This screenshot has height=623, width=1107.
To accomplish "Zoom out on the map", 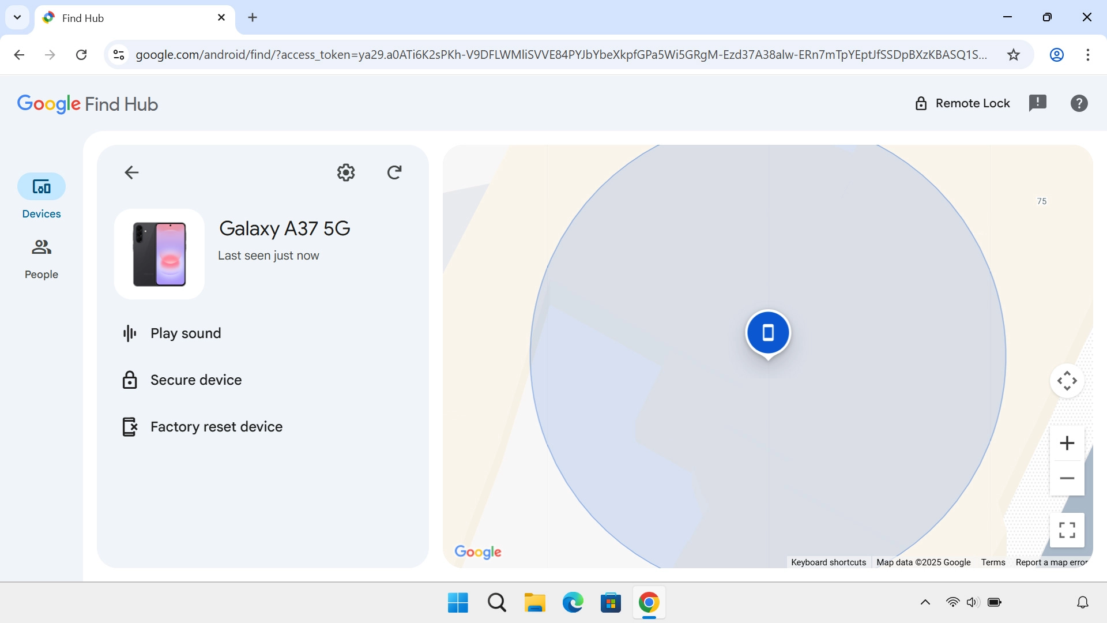I will tap(1067, 478).
